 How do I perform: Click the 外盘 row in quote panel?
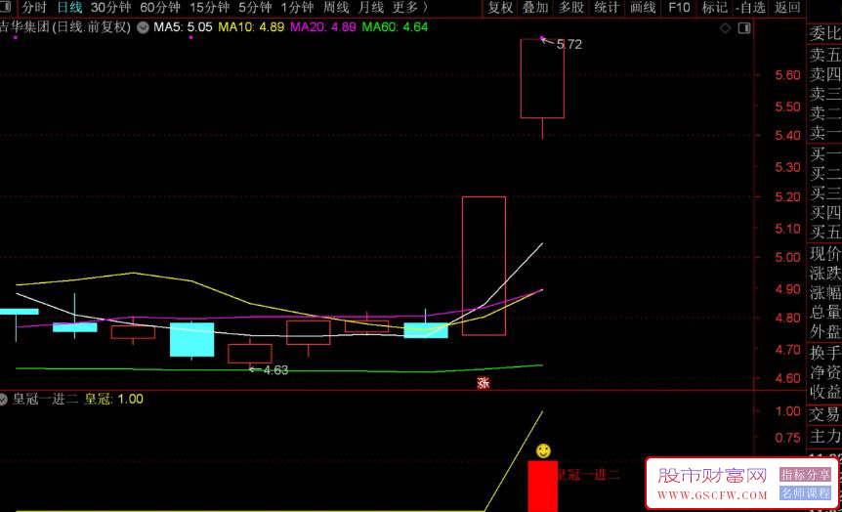[x=824, y=332]
